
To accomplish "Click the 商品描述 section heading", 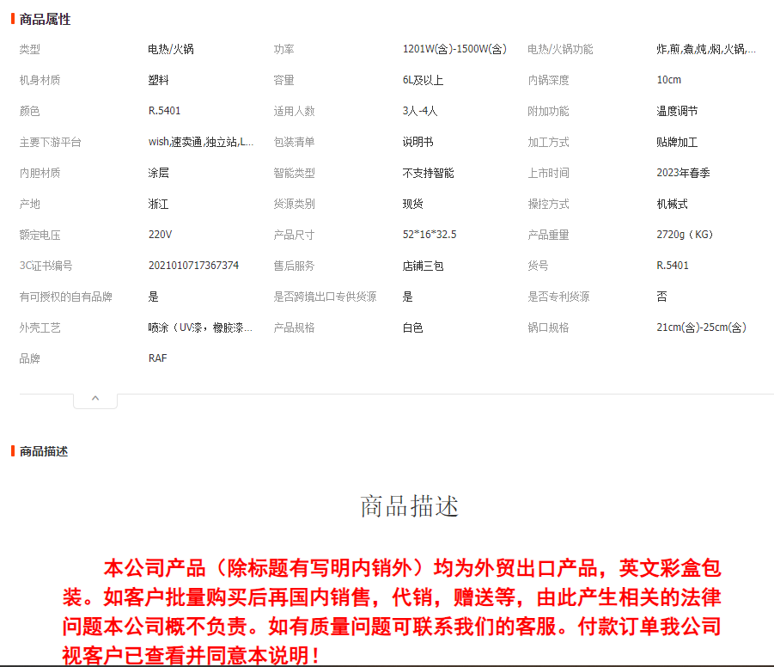I will tap(43, 451).
